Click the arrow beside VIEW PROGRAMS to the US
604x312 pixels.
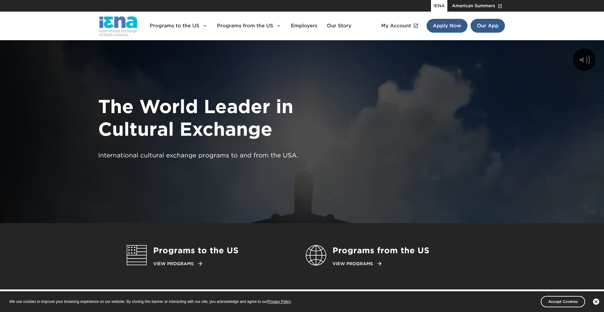[200, 264]
